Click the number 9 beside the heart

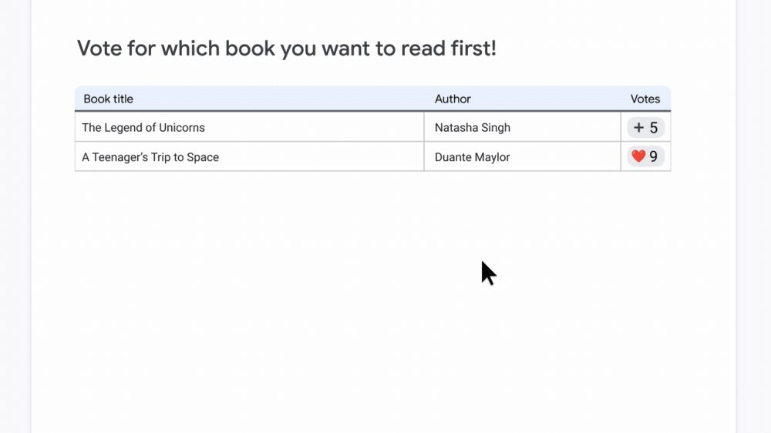(x=653, y=157)
